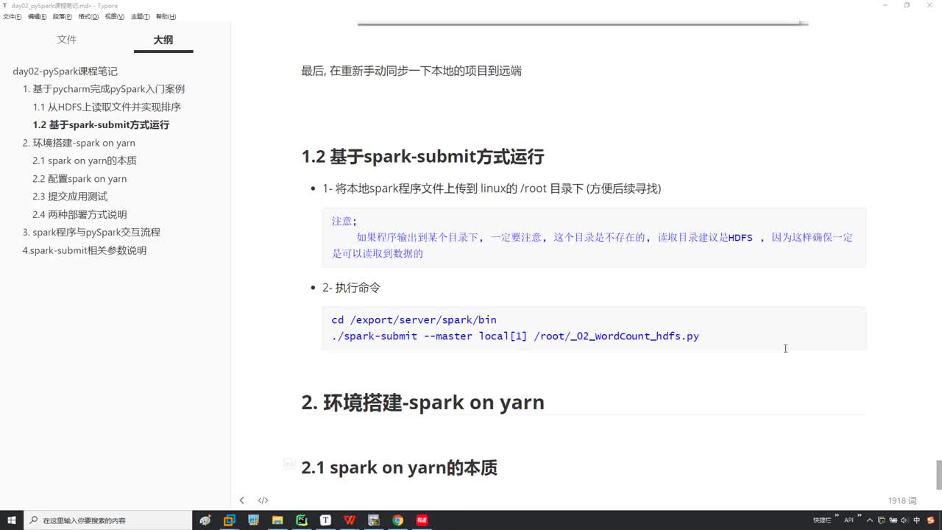
Task: Open the red app icon after Chrome
Action: [x=422, y=520]
